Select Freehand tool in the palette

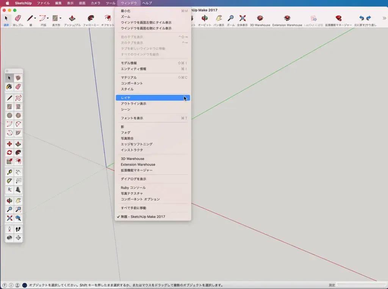tap(18, 98)
